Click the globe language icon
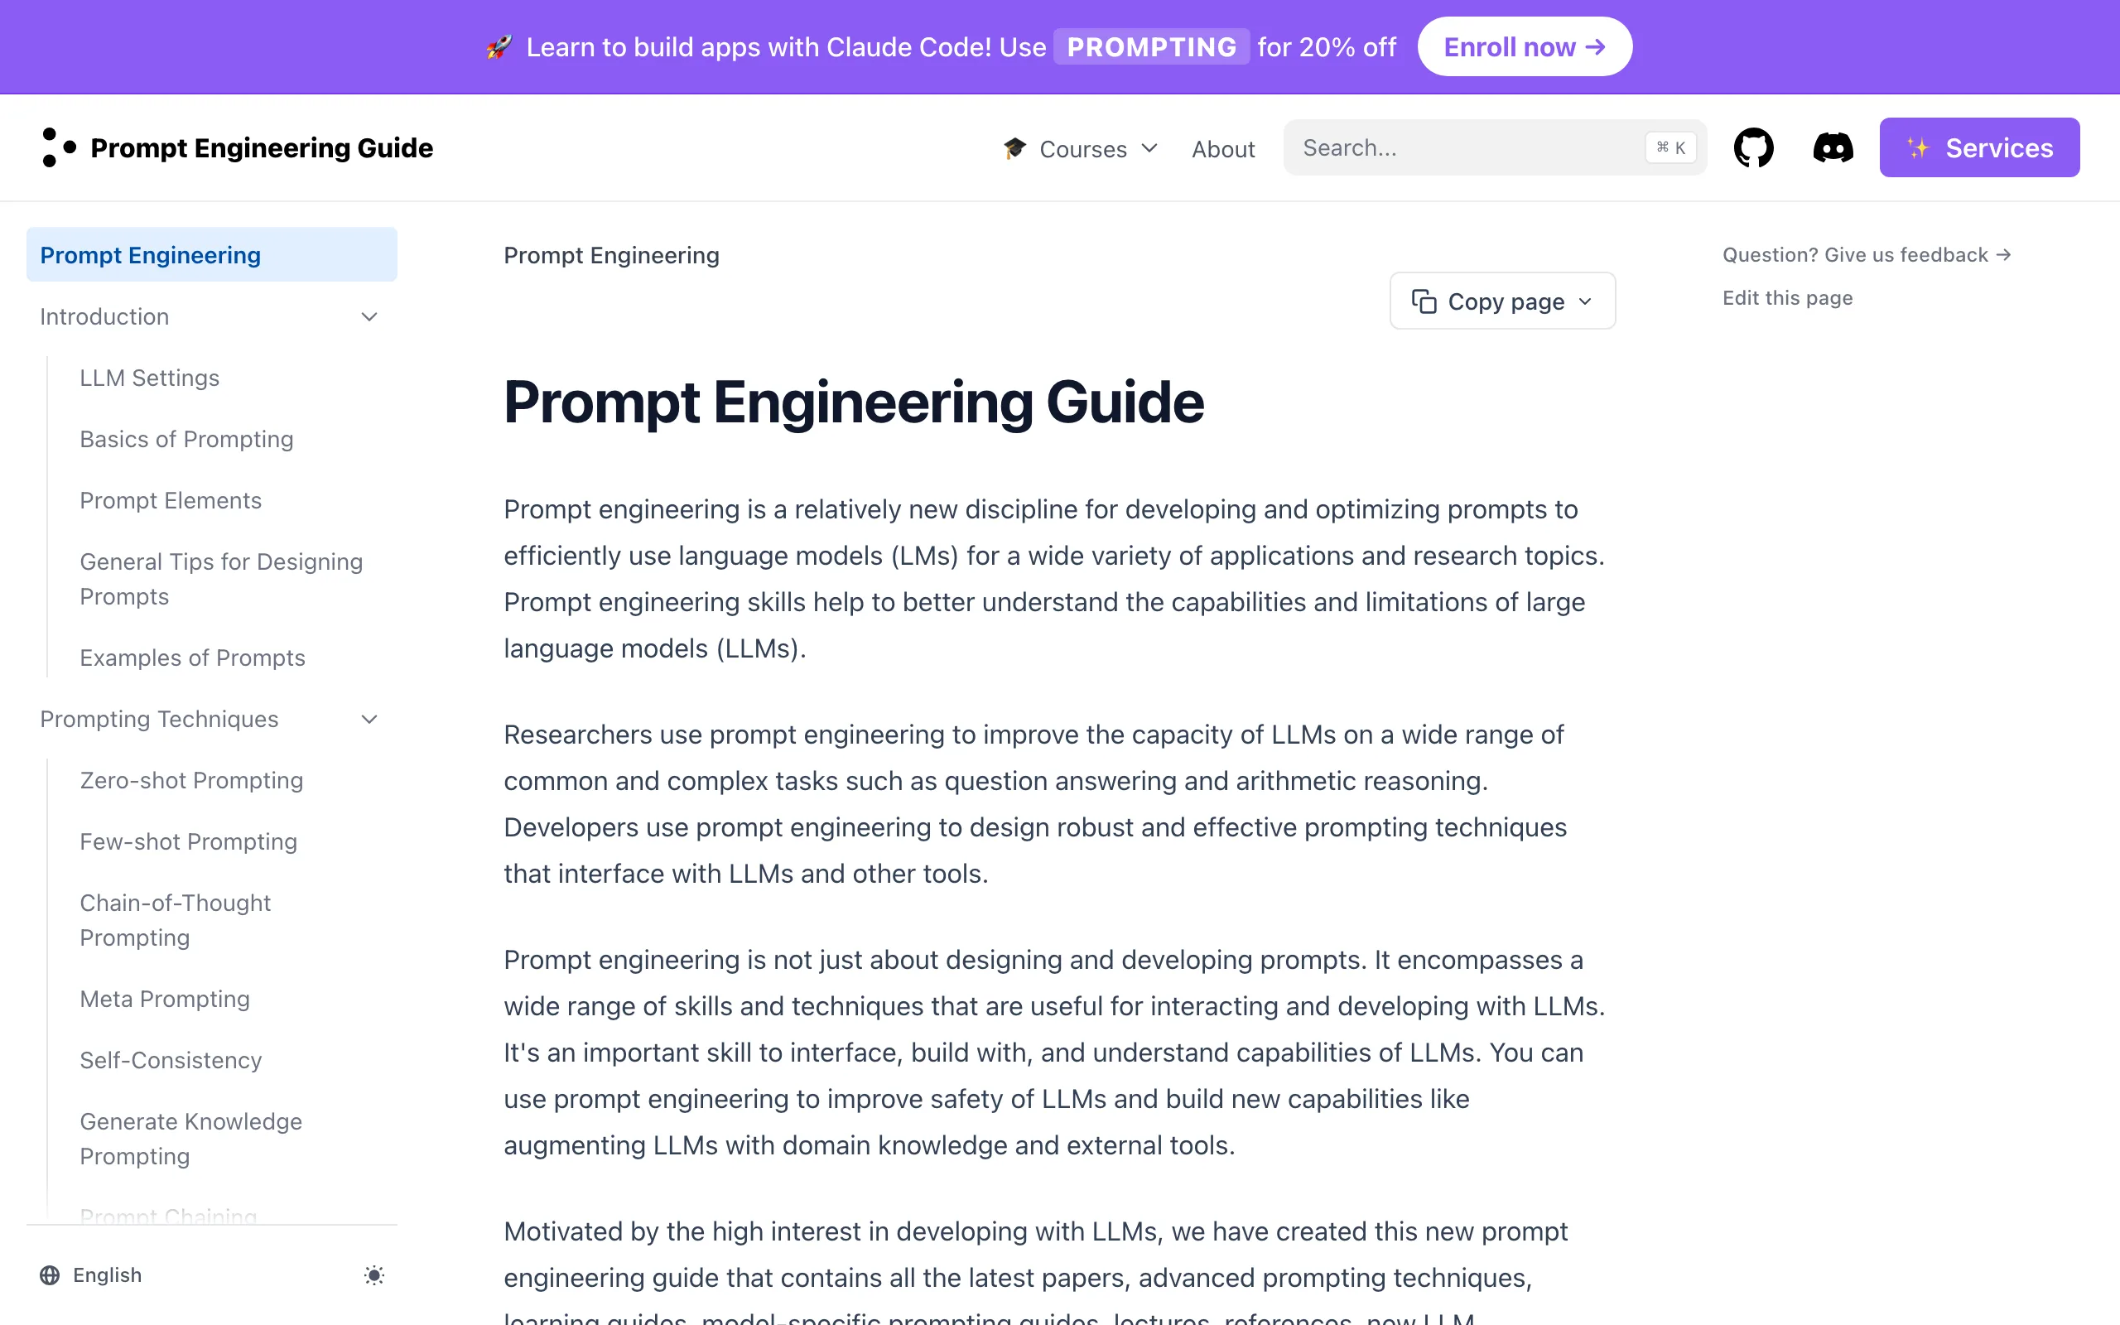Image resolution: width=2120 pixels, height=1325 pixels. (50, 1275)
